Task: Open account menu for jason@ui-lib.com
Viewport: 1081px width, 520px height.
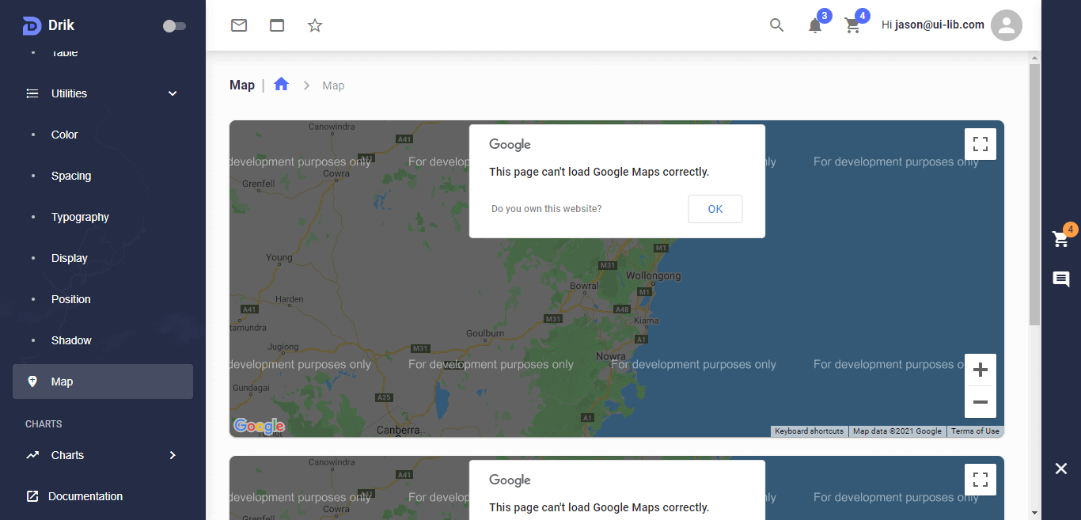Action: 933,25
